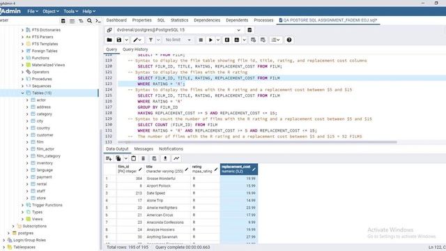
Task: Click the Explain icon
Action: (x=227, y=40)
